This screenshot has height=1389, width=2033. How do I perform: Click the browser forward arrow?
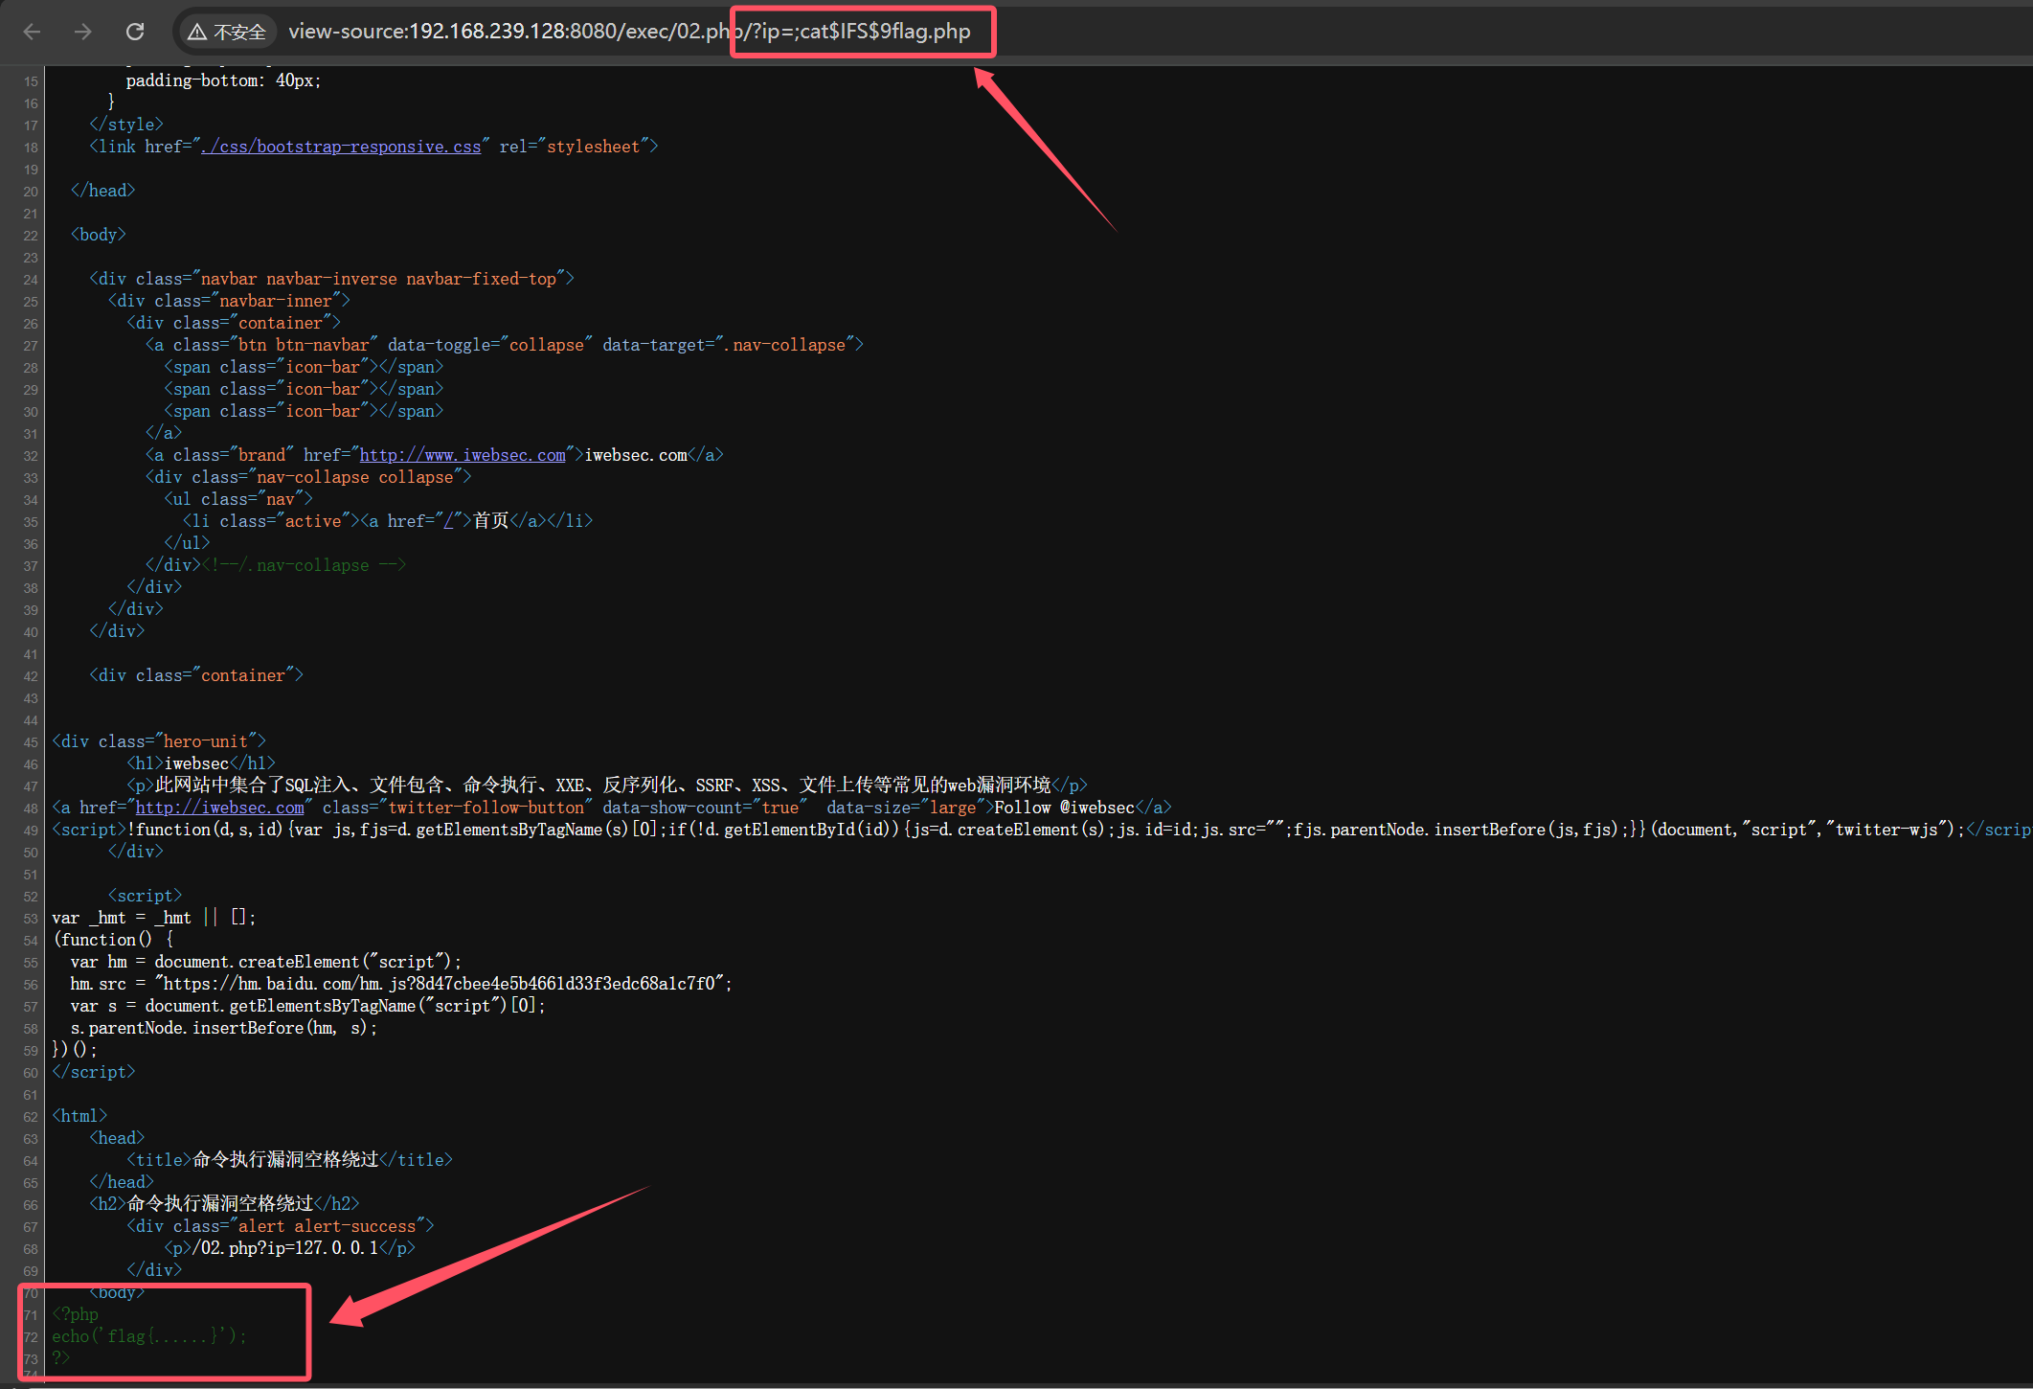point(83,32)
